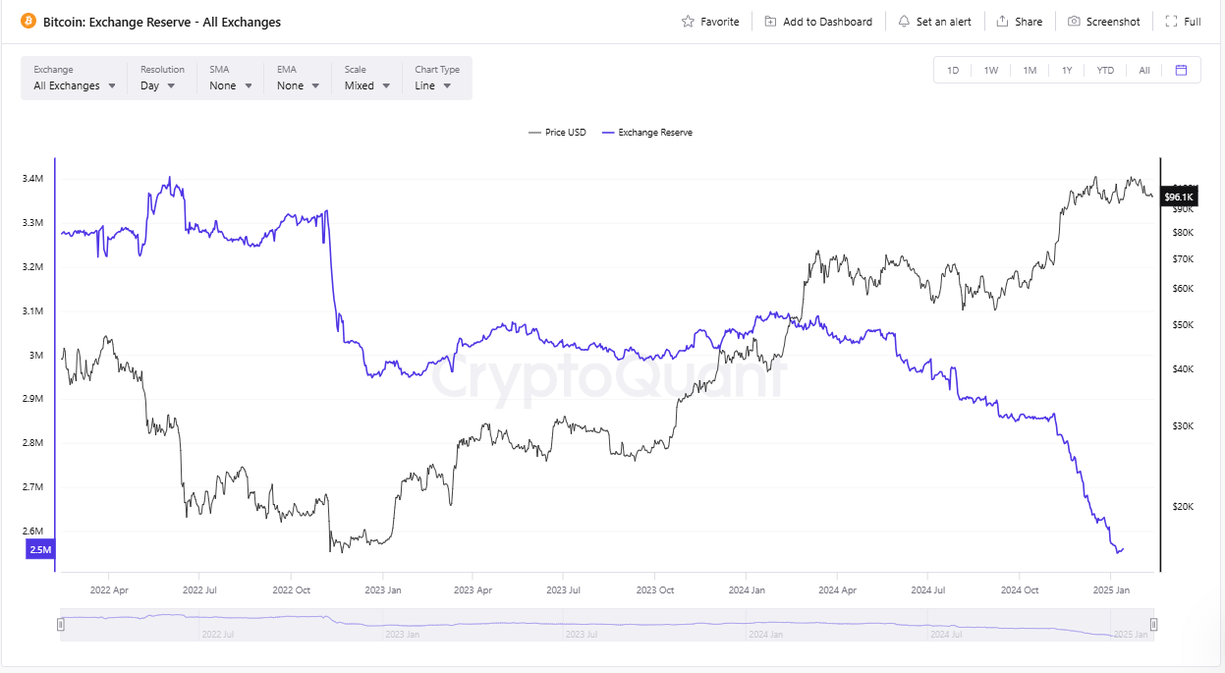1225x673 pixels.
Task: Click the Favorite star icon
Action: point(688,22)
